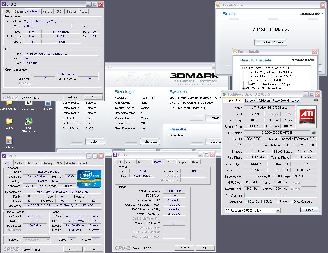Click the CPU-Z mainboard window title icon
328x253 pixels.
tap(4, 4)
